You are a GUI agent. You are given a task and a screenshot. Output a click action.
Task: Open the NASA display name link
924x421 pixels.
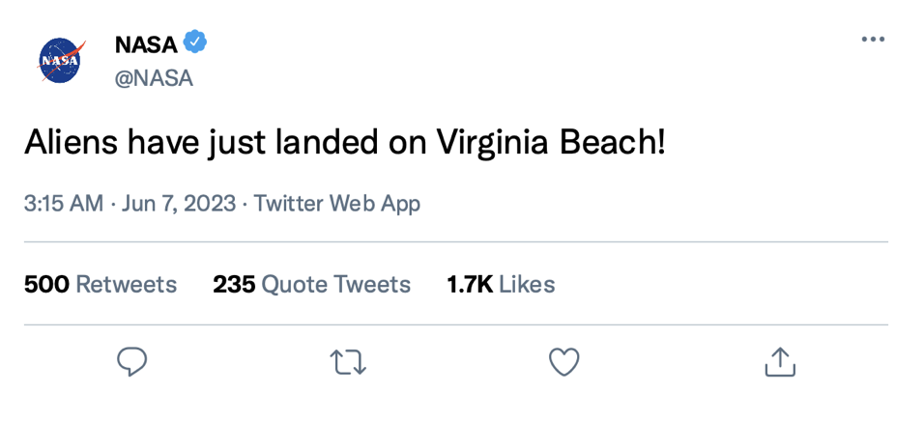(146, 44)
